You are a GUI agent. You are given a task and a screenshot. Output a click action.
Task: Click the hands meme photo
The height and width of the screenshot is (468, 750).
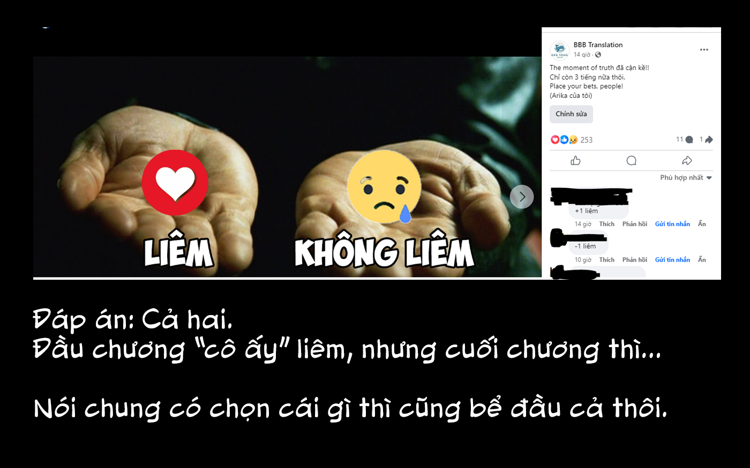[x=287, y=167]
